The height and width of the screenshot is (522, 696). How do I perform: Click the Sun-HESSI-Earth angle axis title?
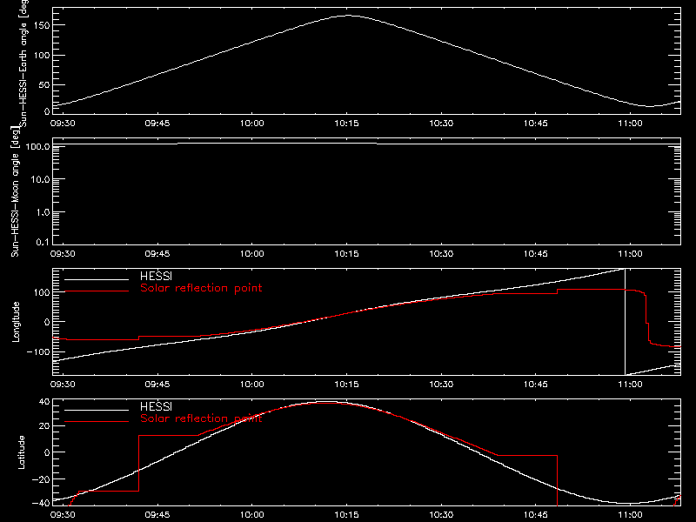pyautogui.click(x=23, y=64)
